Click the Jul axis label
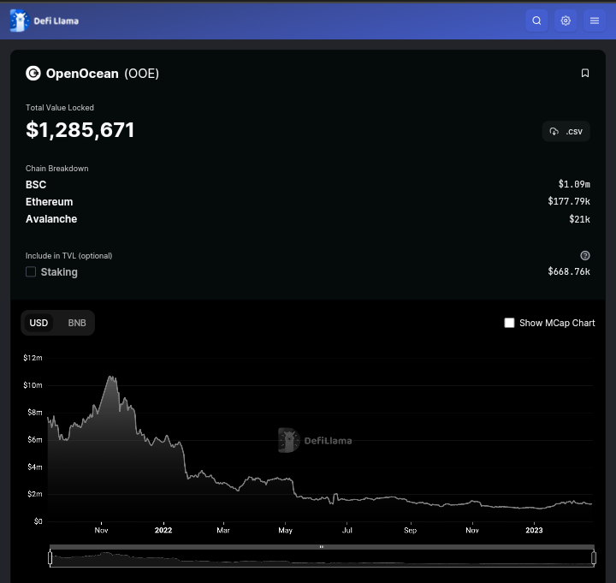This screenshot has width=616, height=583. pos(346,530)
